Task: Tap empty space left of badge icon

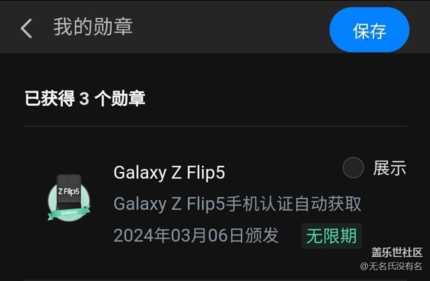Action: (34, 198)
